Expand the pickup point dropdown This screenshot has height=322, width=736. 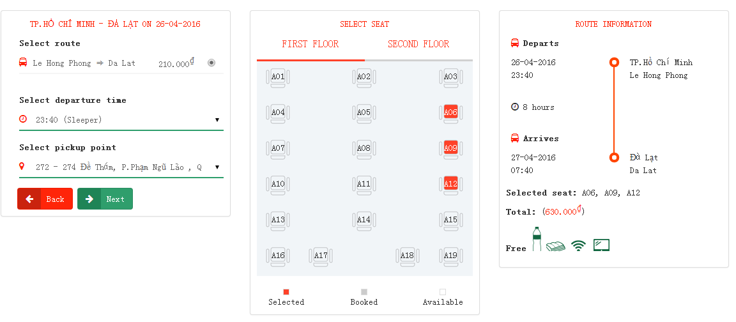click(217, 167)
